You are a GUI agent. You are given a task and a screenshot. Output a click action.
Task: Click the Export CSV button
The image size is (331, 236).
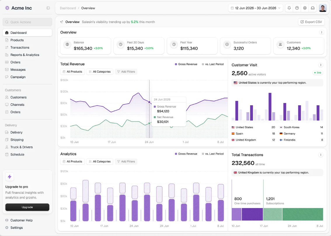[311, 22]
